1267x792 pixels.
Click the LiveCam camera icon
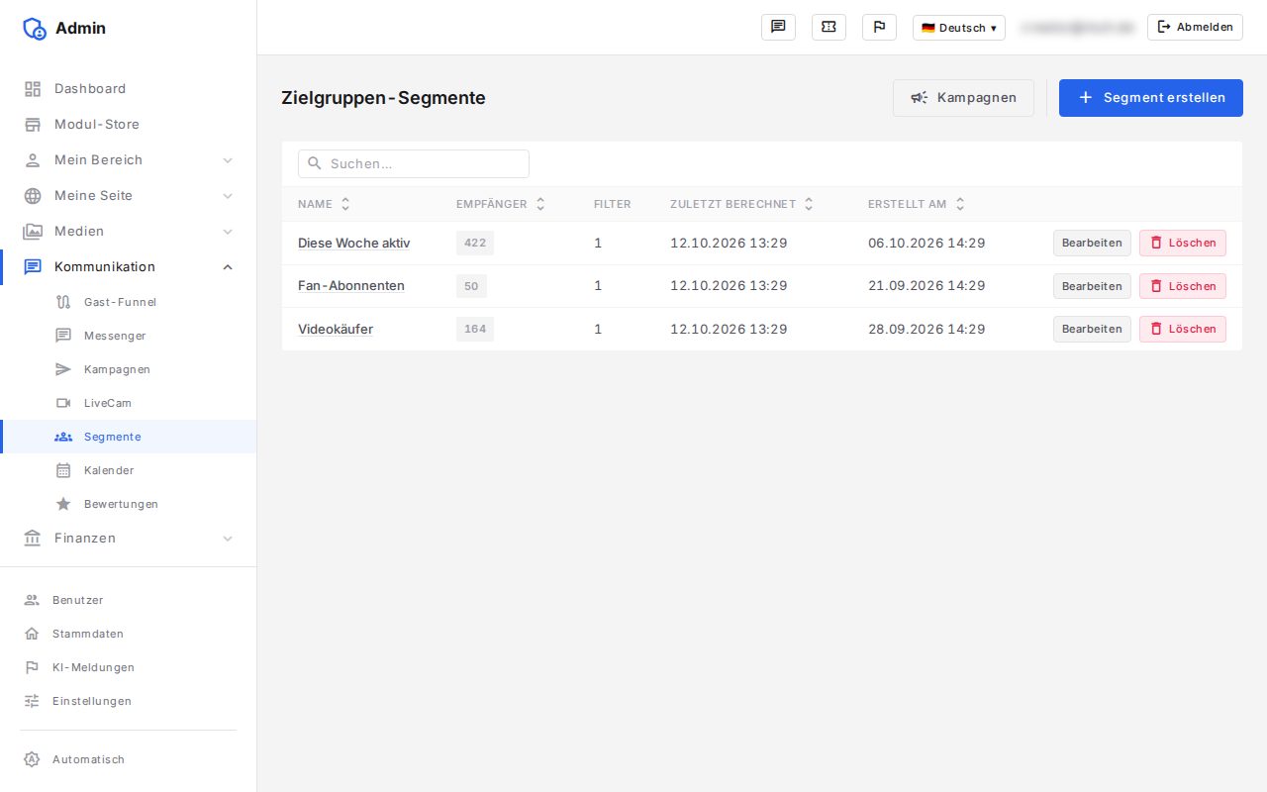(x=63, y=403)
